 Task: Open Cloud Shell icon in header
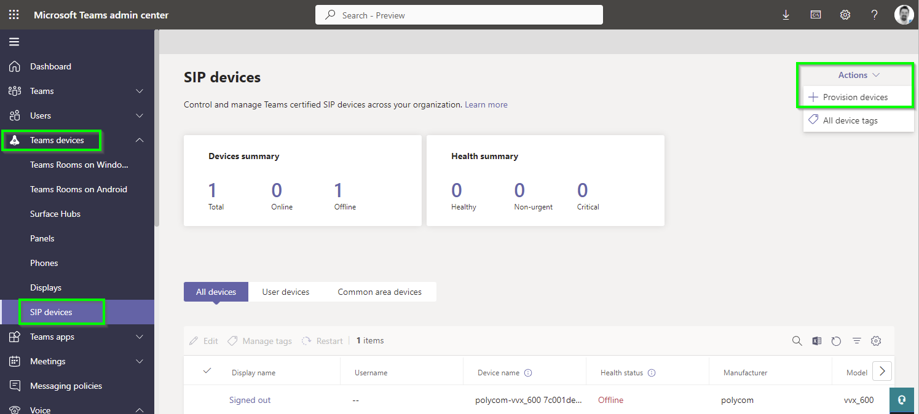(816, 15)
